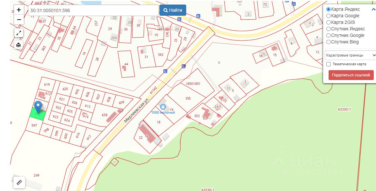Click parcel number 362
Viewport: 376px width, 191px height.
coord(161,55)
